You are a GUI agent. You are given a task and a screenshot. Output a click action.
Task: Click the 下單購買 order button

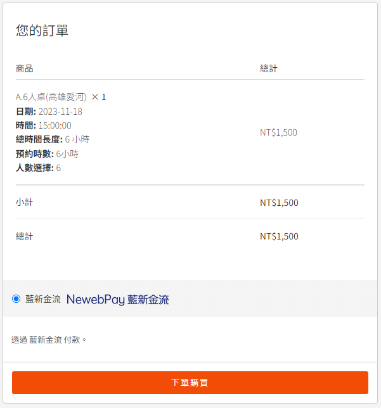(190, 383)
